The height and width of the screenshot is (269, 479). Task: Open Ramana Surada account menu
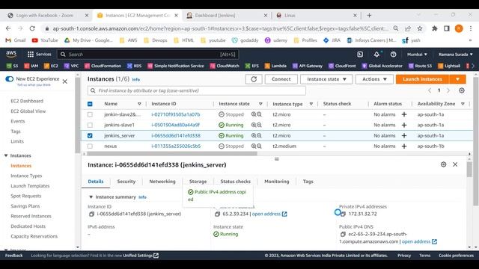(x=456, y=55)
